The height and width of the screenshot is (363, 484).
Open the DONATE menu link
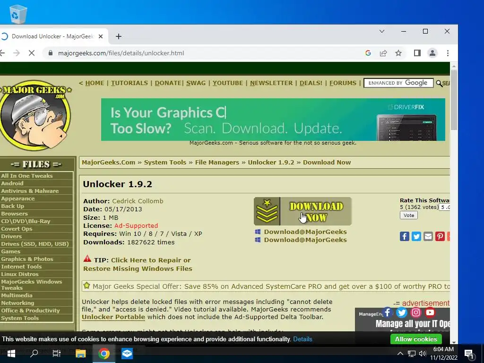[168, 83]
